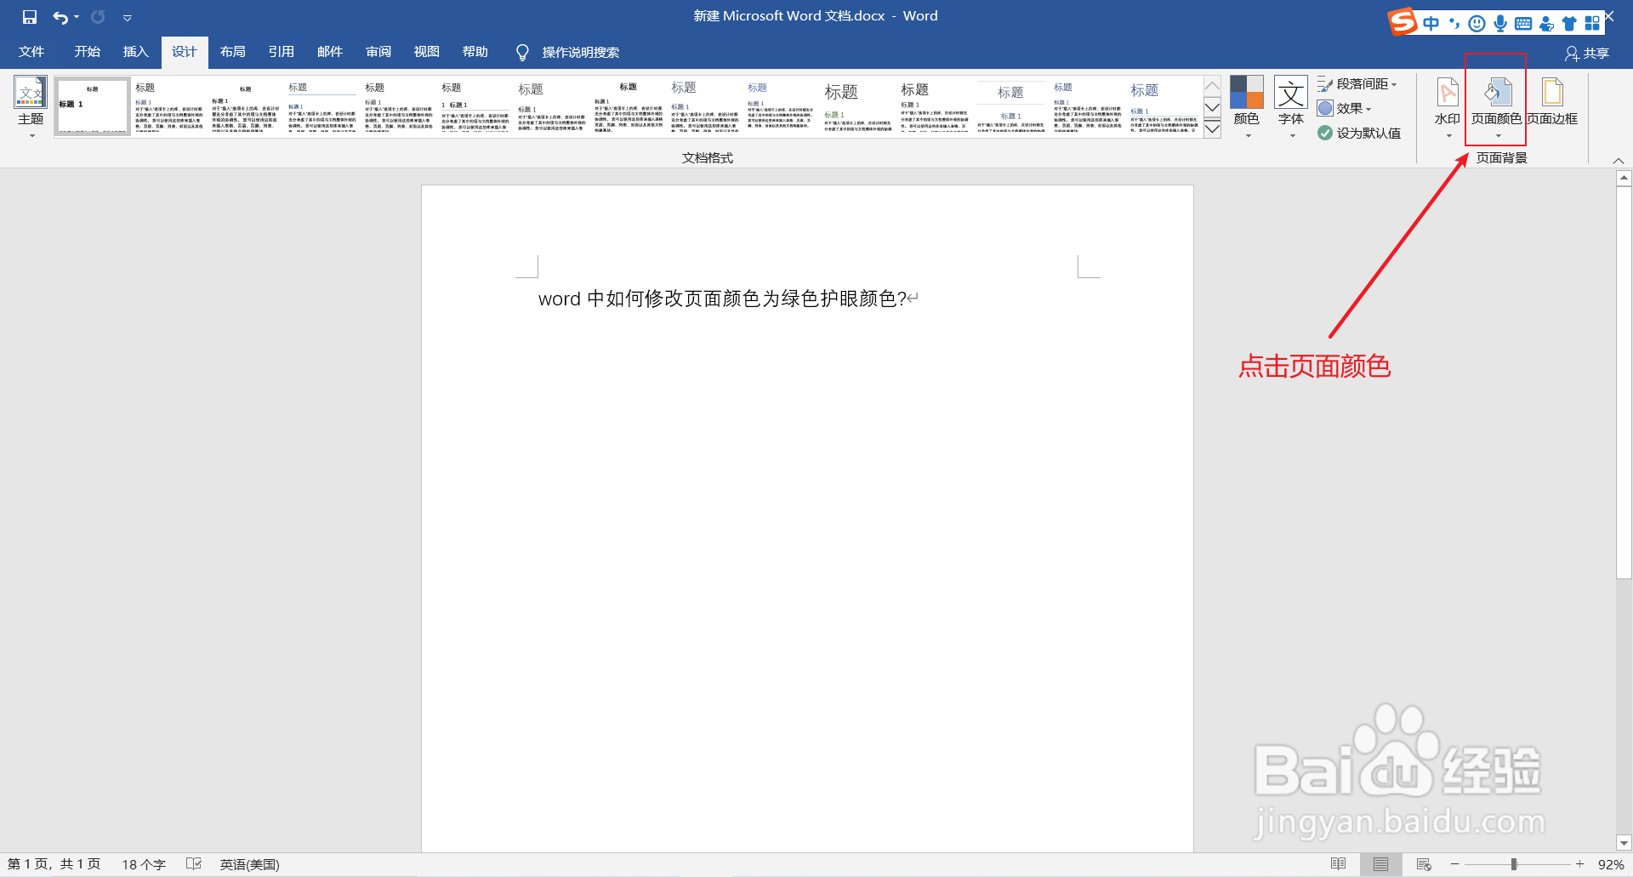Viewport: 1633px width, 877px height.
Task: Click the 18 个字 word count
Action: pyautogui.click(x=144, y=864)
